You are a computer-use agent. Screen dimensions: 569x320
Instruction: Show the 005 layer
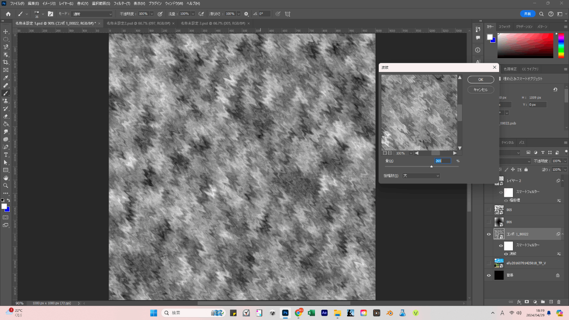[489, 210]
